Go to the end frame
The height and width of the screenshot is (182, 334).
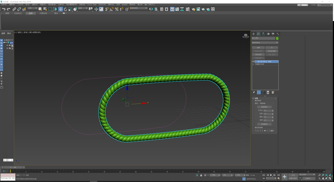278,175
